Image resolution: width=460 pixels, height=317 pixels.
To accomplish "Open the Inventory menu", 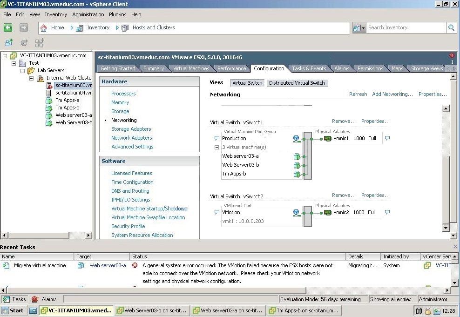I will (56, 14).
